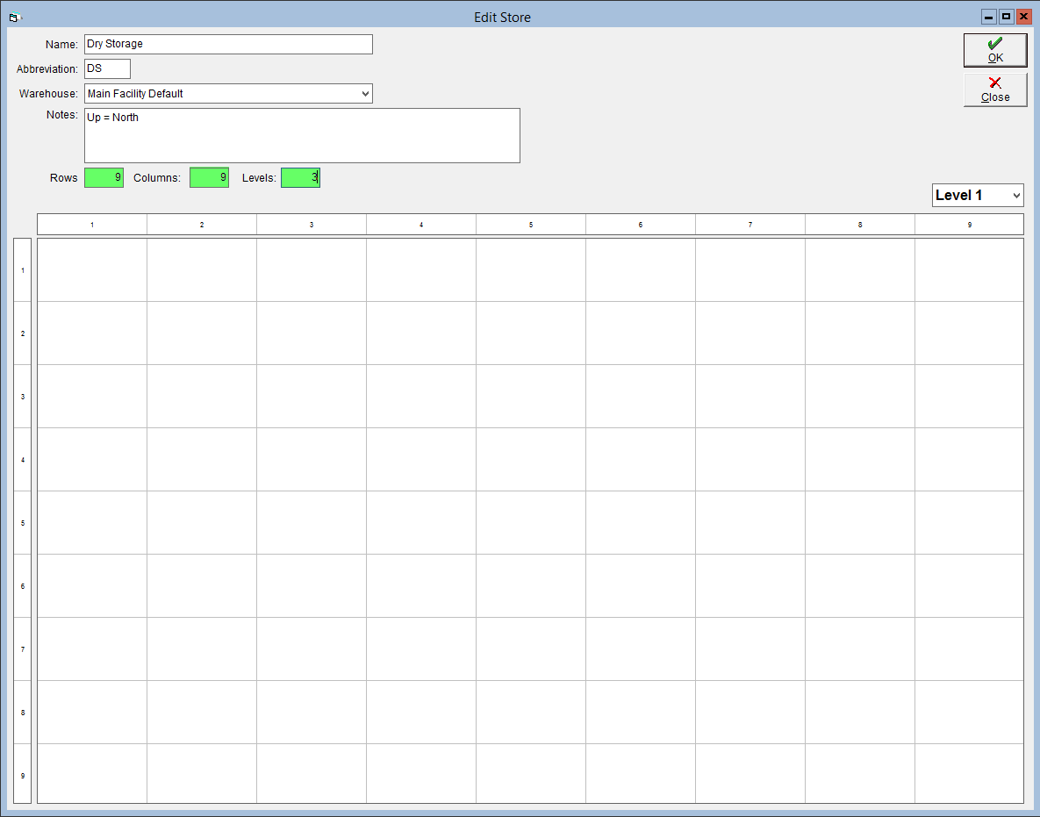Select column header 9
This screenshot has width=1040, height=817.
[x=969, y=225]
